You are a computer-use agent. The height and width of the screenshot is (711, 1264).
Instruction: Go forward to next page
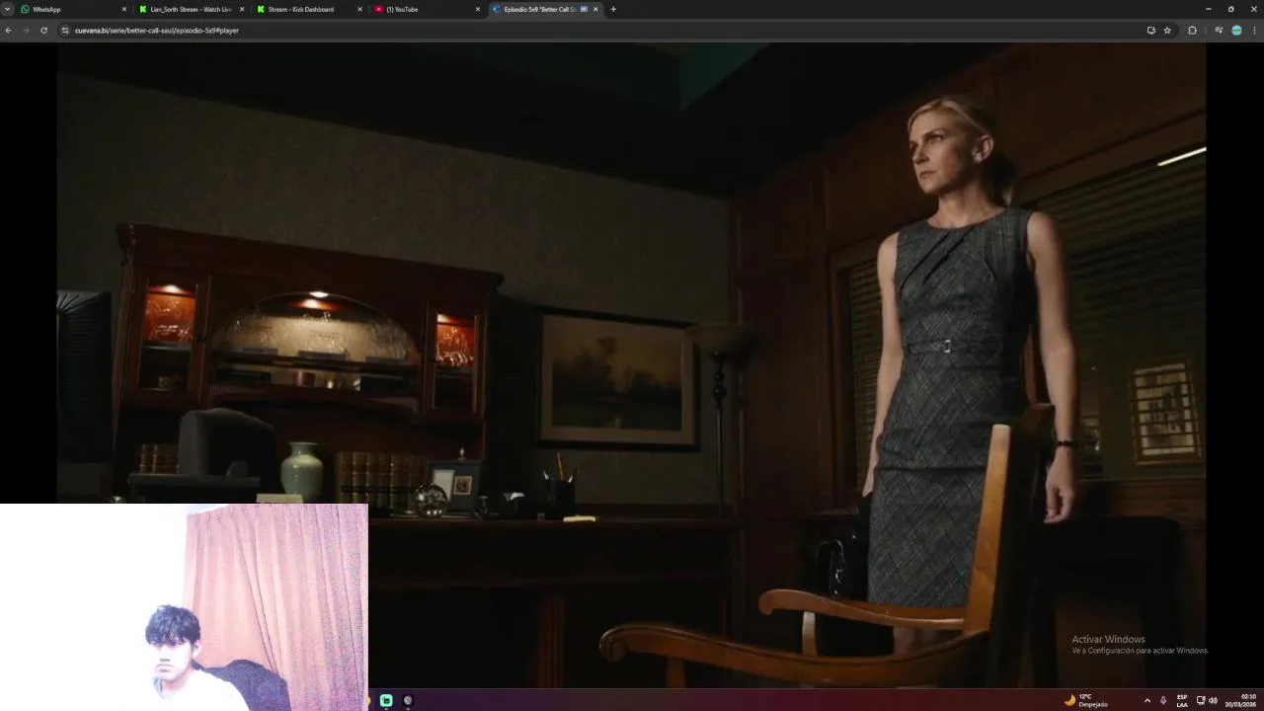26,31
